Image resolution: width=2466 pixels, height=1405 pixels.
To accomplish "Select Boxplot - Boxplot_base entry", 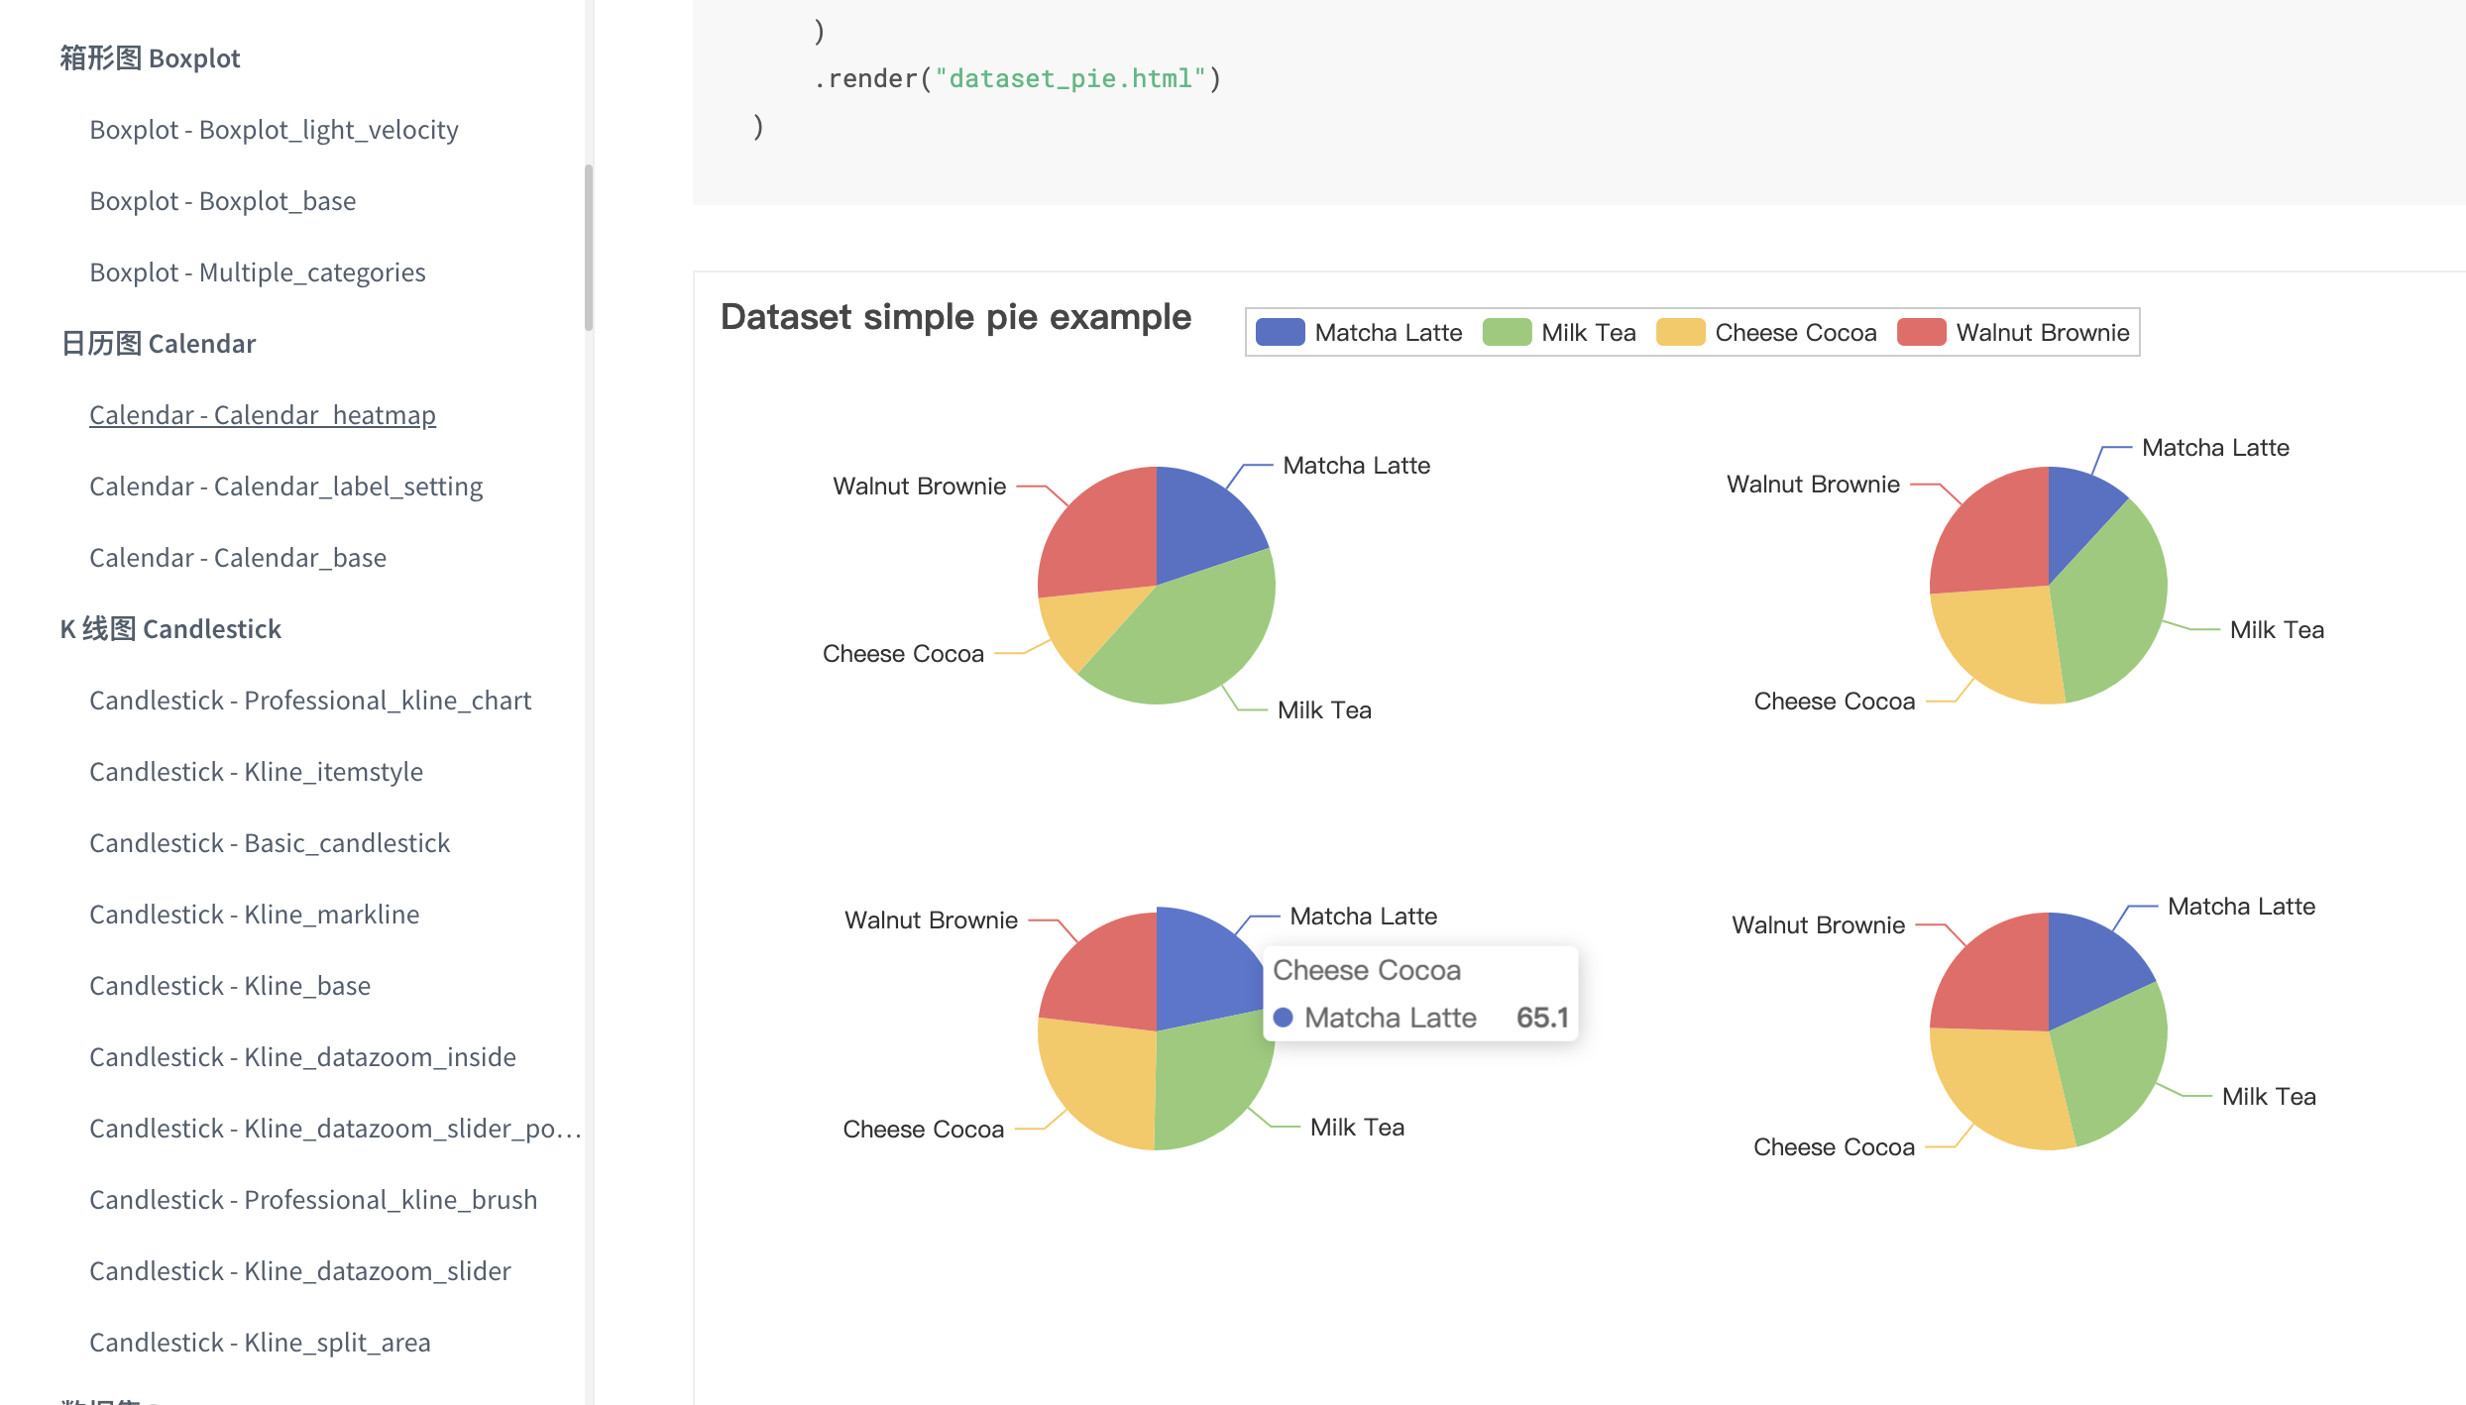I will (x=222, y=201).
